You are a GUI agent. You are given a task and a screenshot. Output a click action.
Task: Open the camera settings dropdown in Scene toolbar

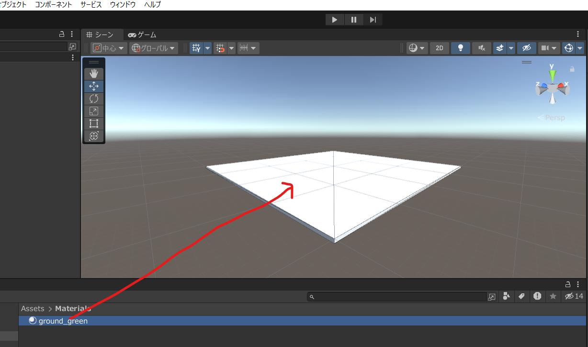(x=549, y=48)
